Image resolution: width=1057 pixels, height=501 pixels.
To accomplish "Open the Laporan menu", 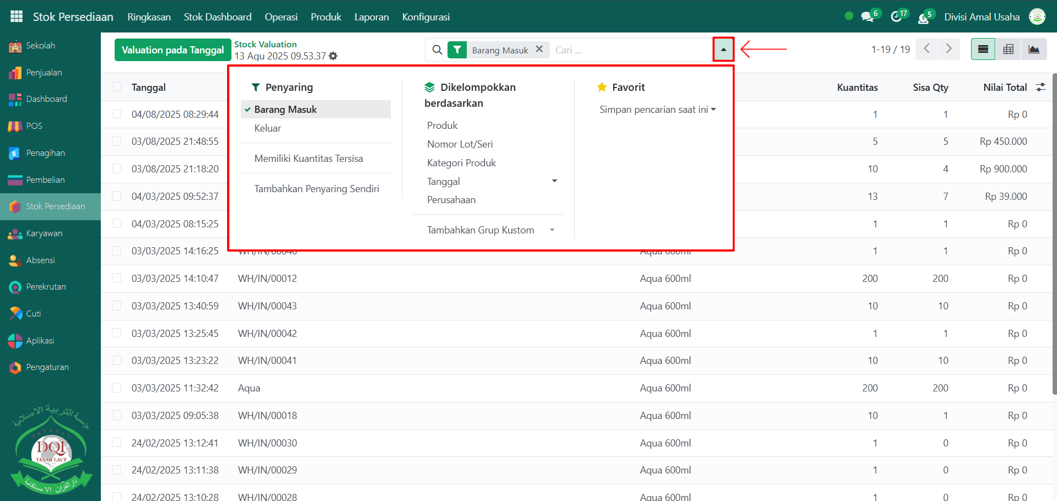I will click(x=371, y=17).
